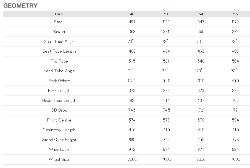The image size is (250, 168).
Task: Select the Seat Tube Angle label
Action: (x=59, y=42)
